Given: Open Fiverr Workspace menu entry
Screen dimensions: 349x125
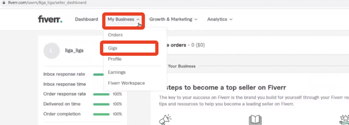Looking at the screenshot, I should point(126,83).
